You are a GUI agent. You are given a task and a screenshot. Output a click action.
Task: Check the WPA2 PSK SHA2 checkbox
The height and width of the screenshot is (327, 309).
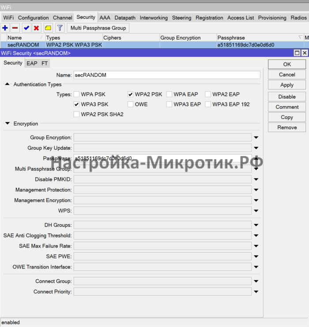[x=76, y=114]
